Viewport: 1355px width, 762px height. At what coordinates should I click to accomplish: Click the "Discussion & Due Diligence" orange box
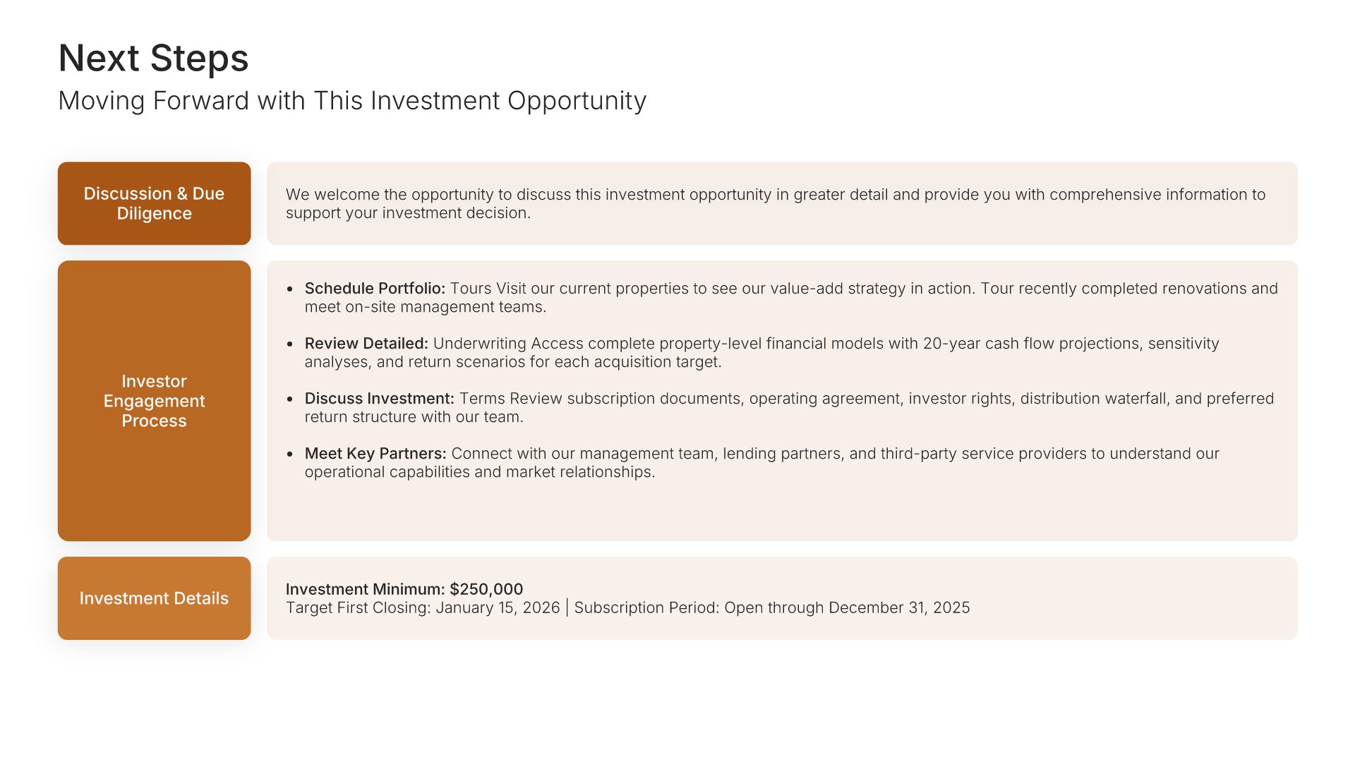(x=154, y=203)
